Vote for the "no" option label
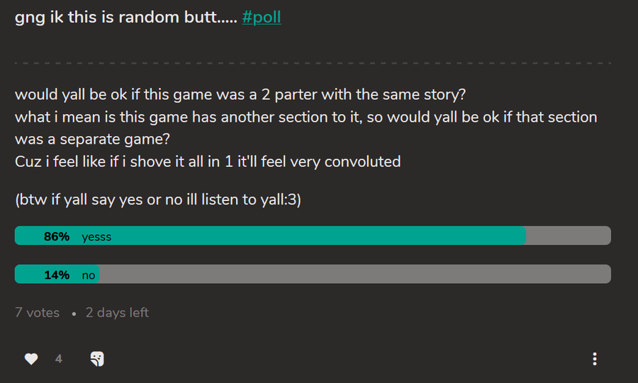This screenshot has height=383, width=638. tap(89, 275)
